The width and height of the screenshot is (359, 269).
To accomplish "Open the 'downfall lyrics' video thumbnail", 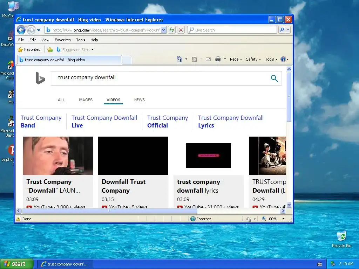I will pyautogui.click(x=209, y=156).
